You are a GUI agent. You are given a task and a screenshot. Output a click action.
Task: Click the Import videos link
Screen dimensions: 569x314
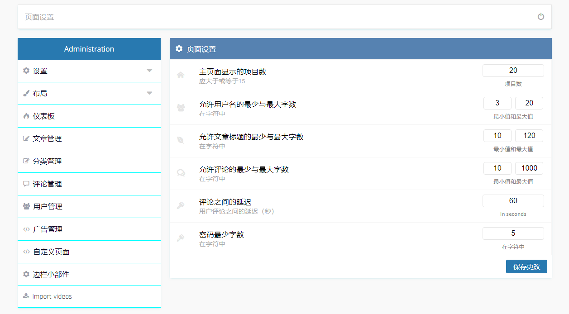point(89,297)
